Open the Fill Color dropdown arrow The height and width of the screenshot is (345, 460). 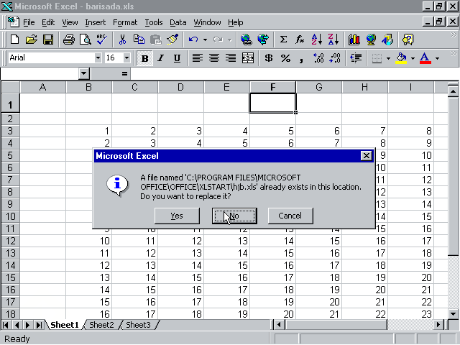click(413, 58)
